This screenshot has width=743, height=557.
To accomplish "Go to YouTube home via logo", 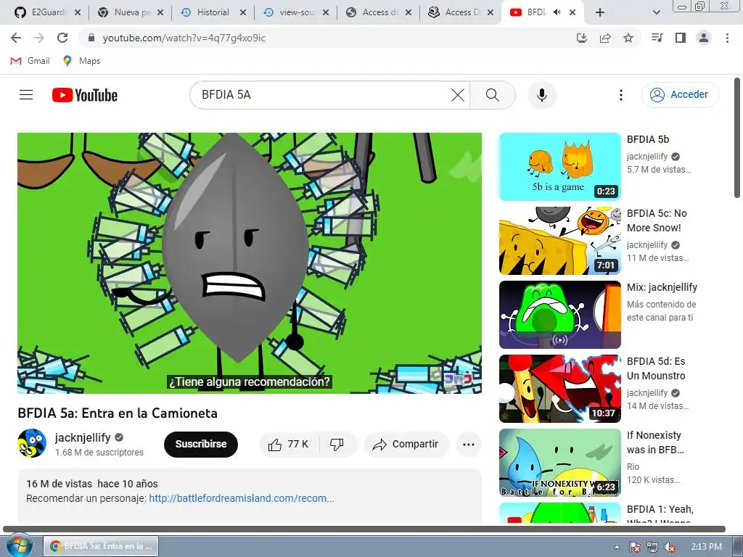I will [85, 95].
